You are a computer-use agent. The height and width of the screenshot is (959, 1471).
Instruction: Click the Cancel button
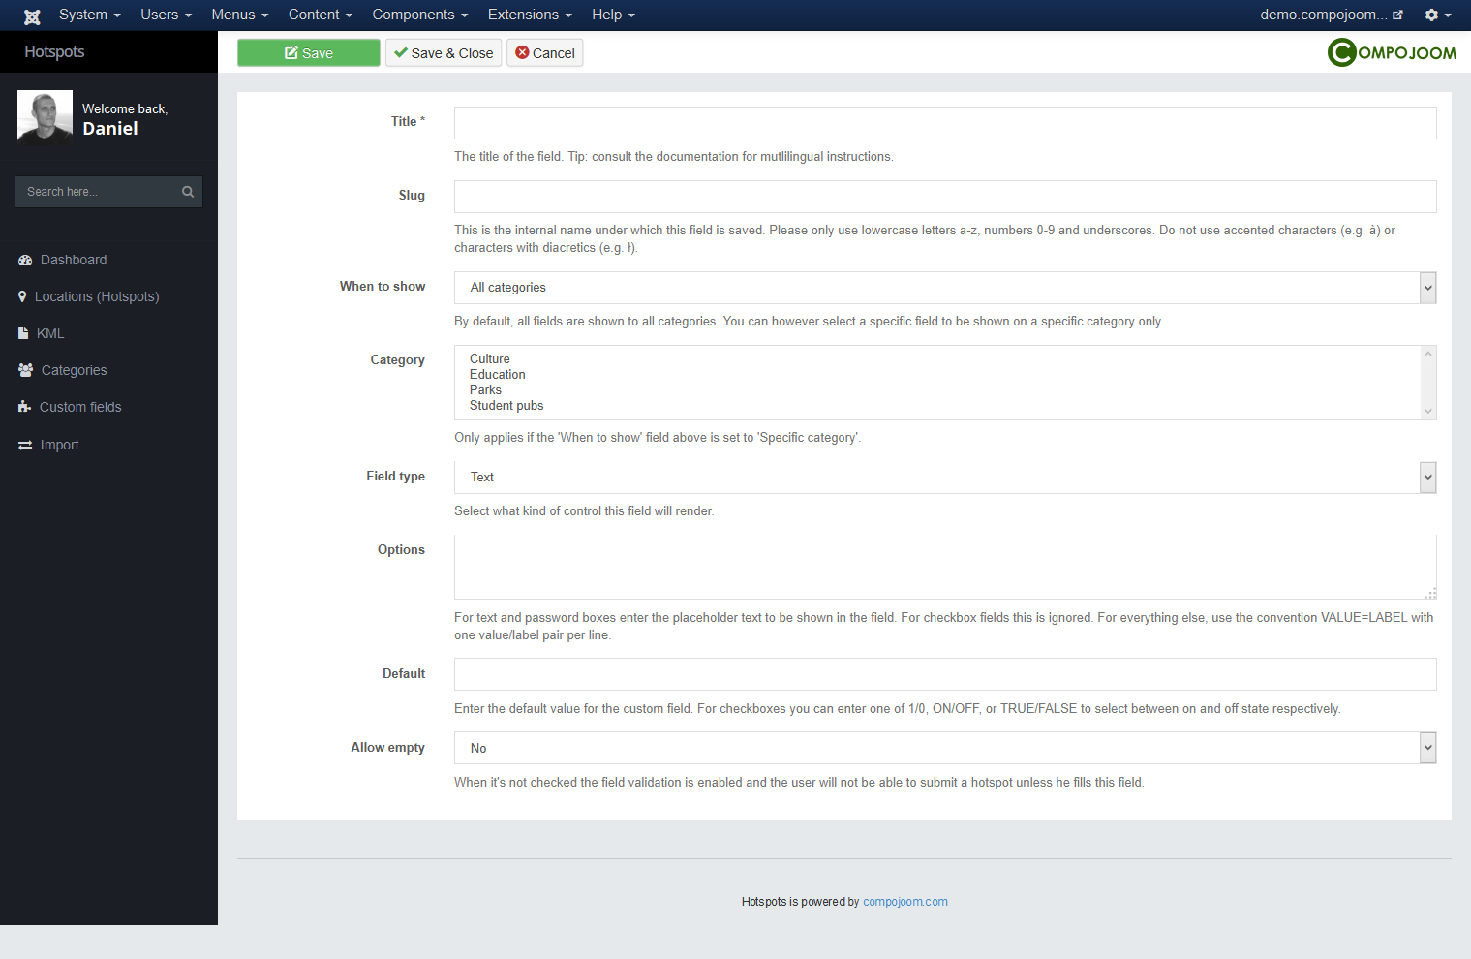pos(545,52)
